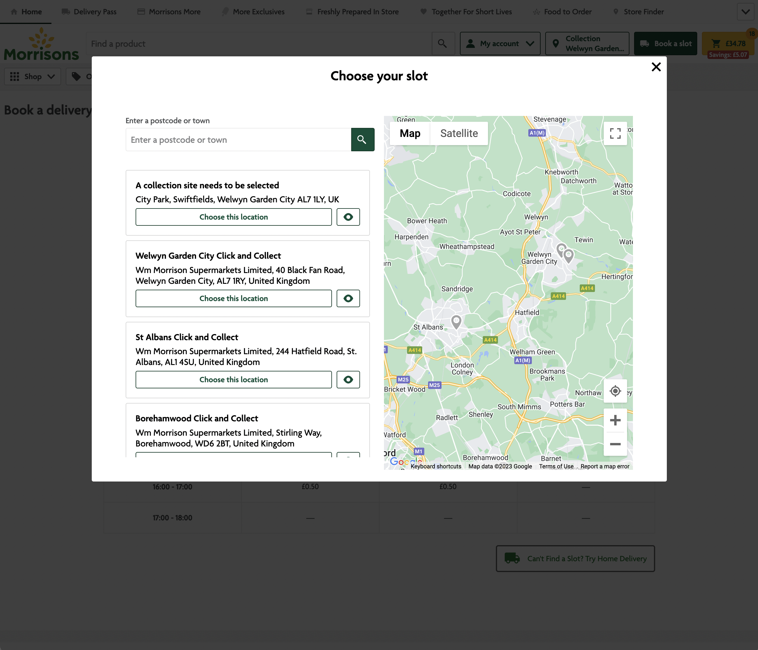Click the Enter a postcode or town field
Viewport: 758px width, 650px height.
[238, 139]
